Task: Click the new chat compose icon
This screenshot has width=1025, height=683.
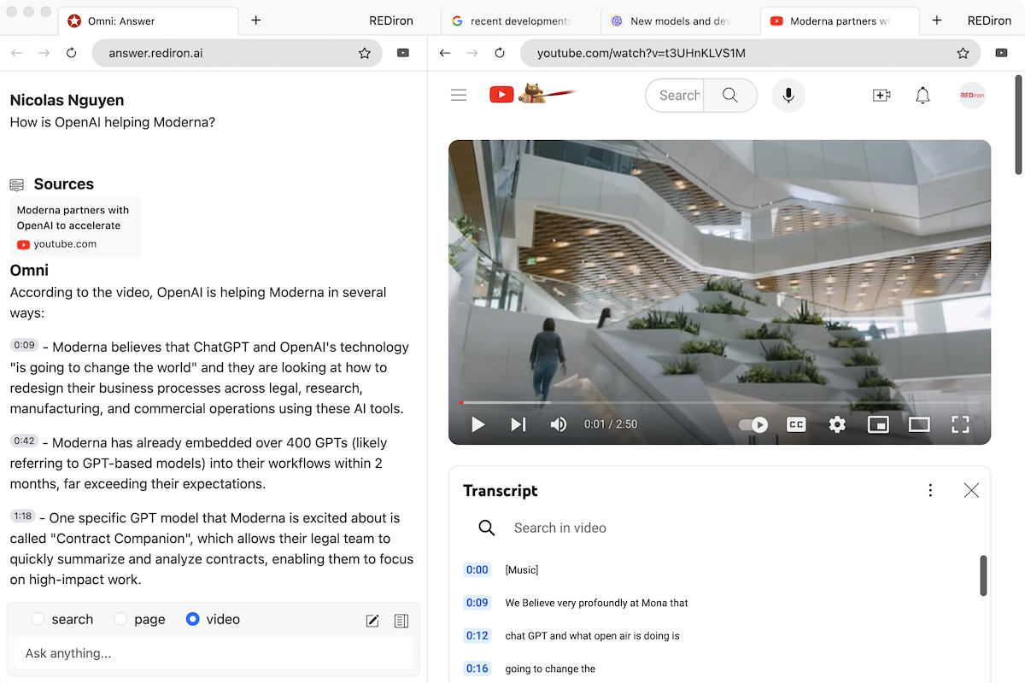Action: tap(372, 621)
